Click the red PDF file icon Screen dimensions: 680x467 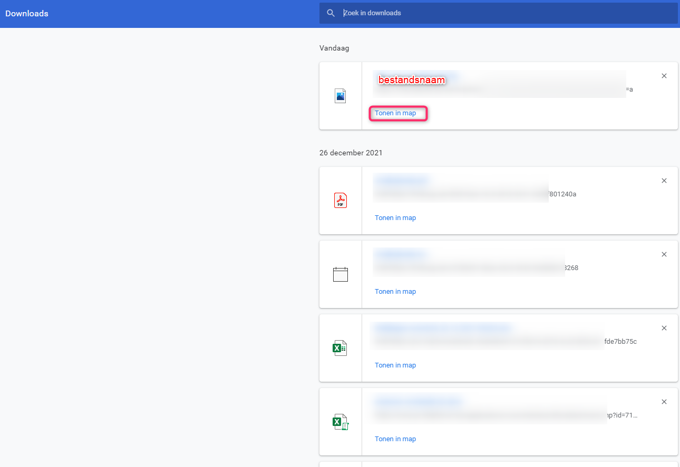pos(341,201)
